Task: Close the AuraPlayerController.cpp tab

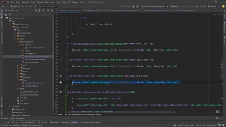Action: tap(79, 11)
